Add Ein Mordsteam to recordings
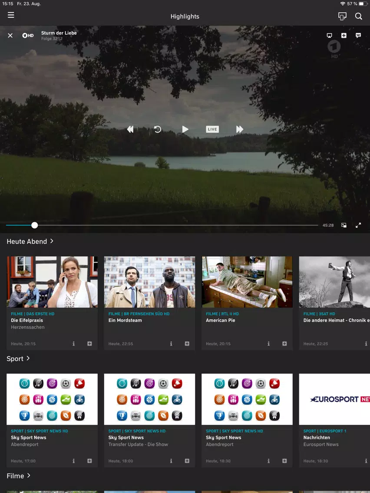Viewport: 370px width, 493px height. 187,344
